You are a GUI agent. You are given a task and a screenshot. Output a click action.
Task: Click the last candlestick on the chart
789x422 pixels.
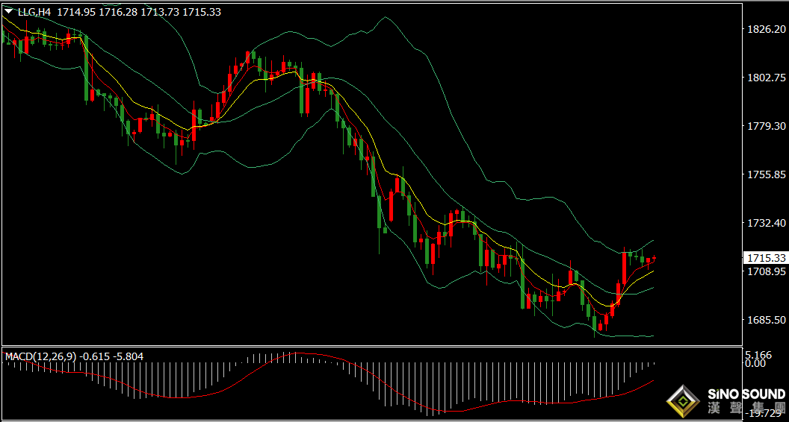[x=655, y=258]
